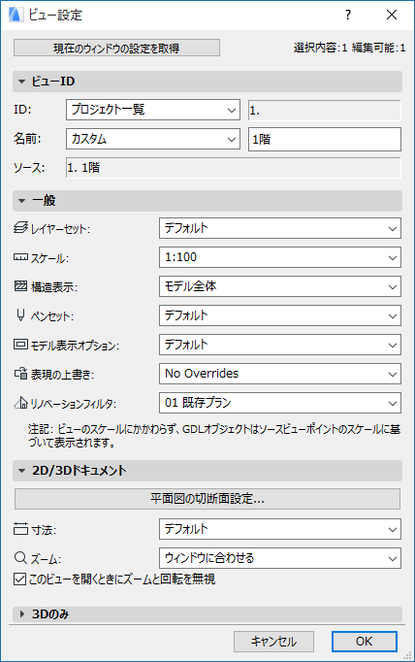Click the キャンセル button
415x662 pixels.
pos(273,642)
